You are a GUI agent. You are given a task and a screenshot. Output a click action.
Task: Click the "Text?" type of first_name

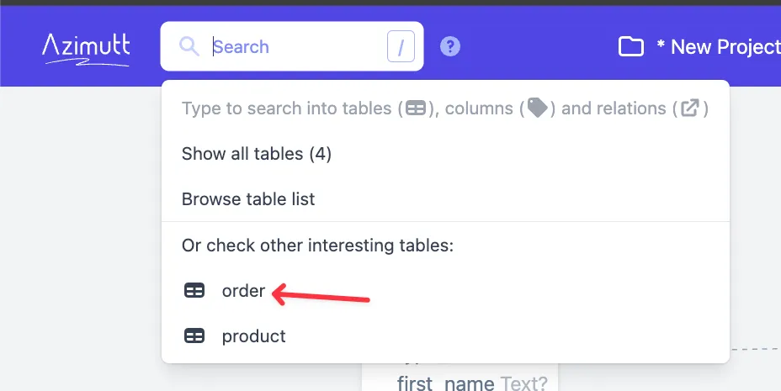(523, 384)
